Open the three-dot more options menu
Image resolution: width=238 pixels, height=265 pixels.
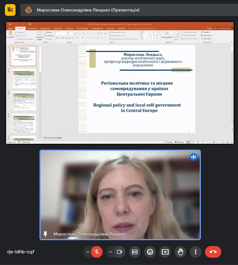pos(196,252)
